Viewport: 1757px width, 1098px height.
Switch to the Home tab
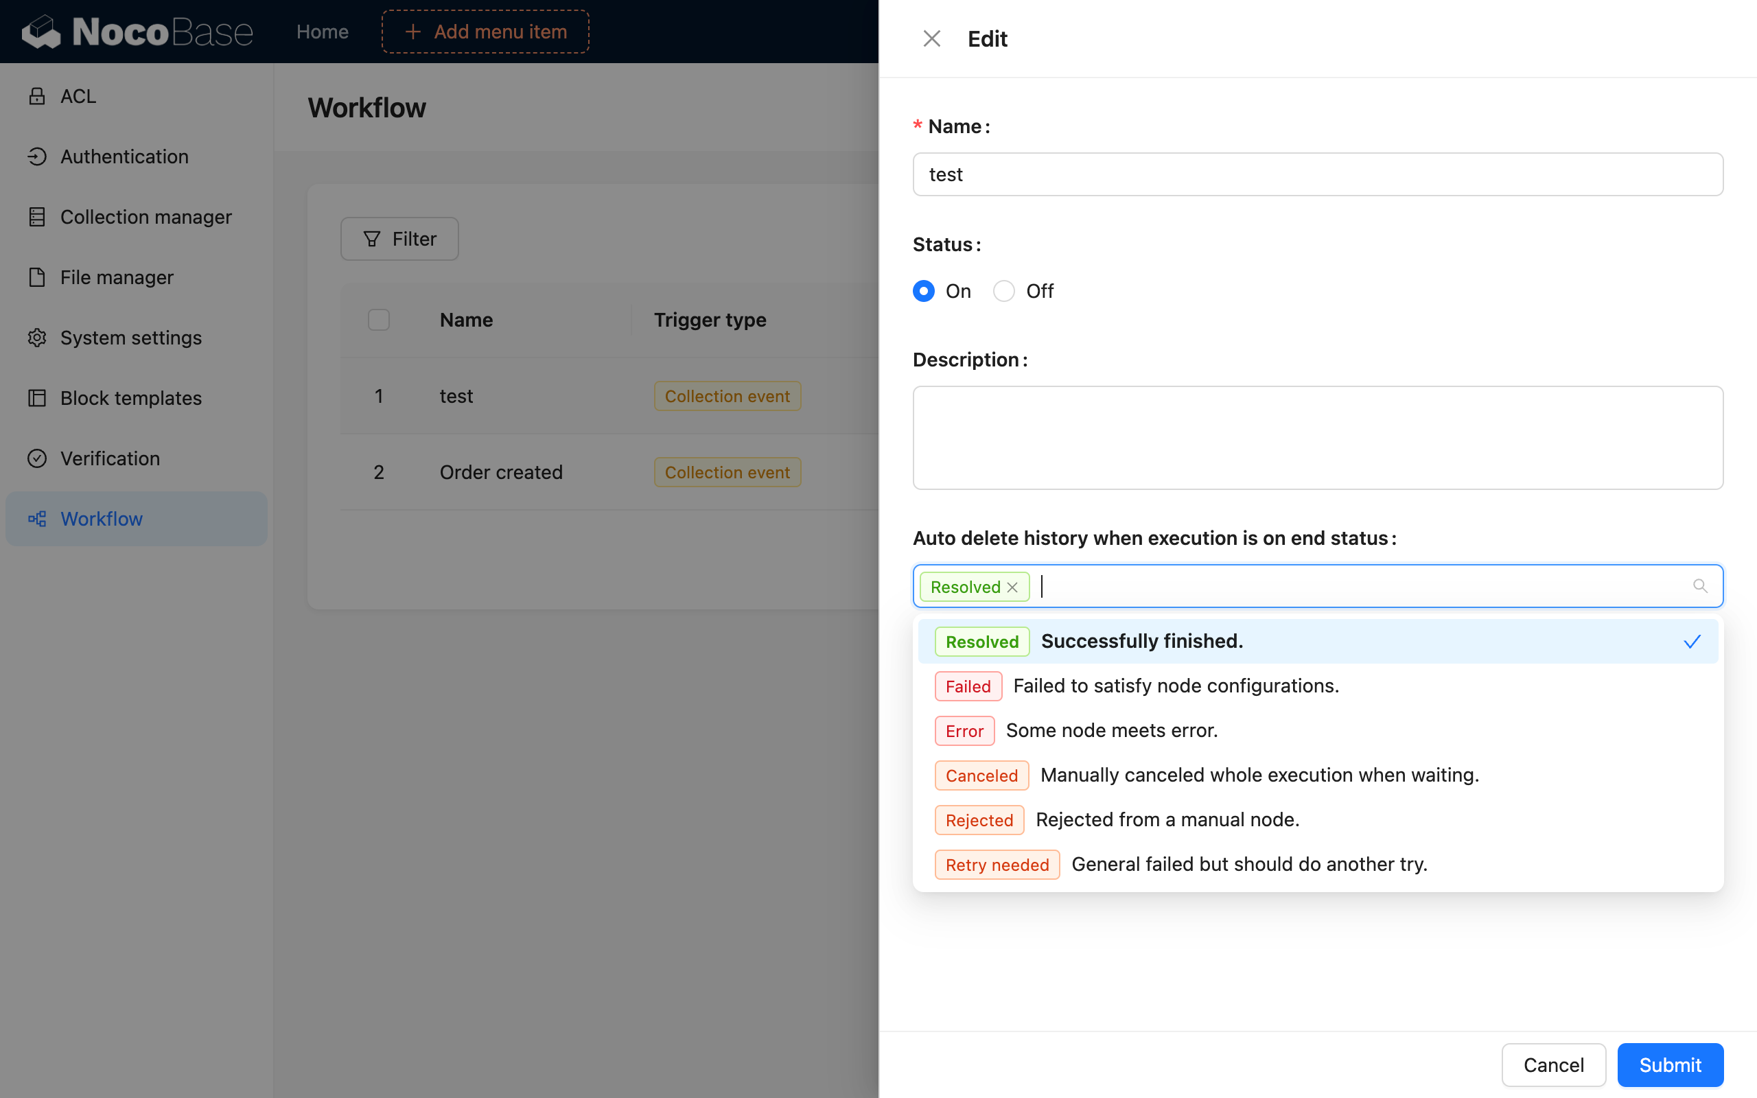322,32
